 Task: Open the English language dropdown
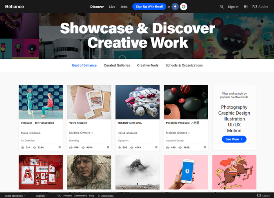click(x=41, y=196)
